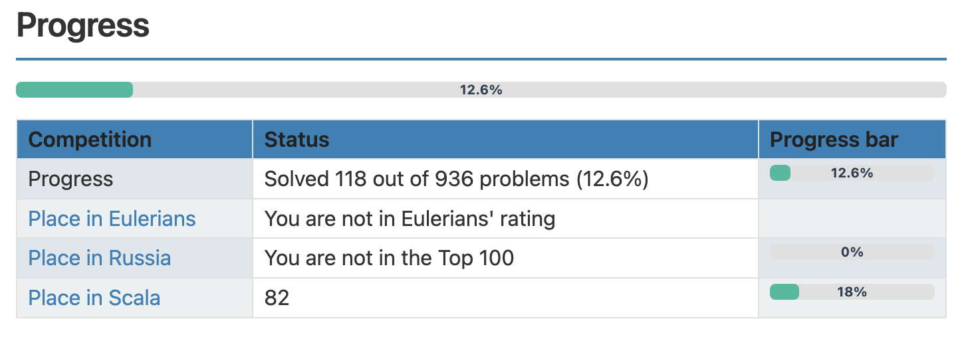This screenshot has height=339, width=972.
Task: Open the Place in Russia link
Action: pyautogui.click(x=100, y=258)
